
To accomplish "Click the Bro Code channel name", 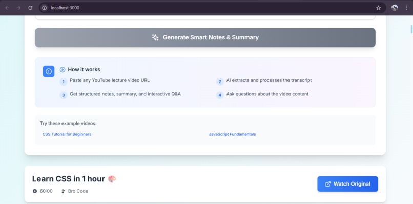I will click(x=78, y=191).
